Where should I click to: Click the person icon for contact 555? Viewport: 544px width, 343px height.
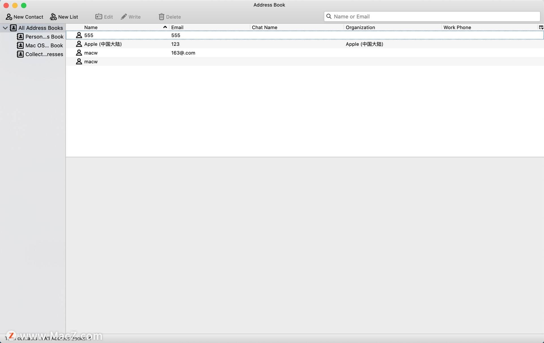(79, 35)
